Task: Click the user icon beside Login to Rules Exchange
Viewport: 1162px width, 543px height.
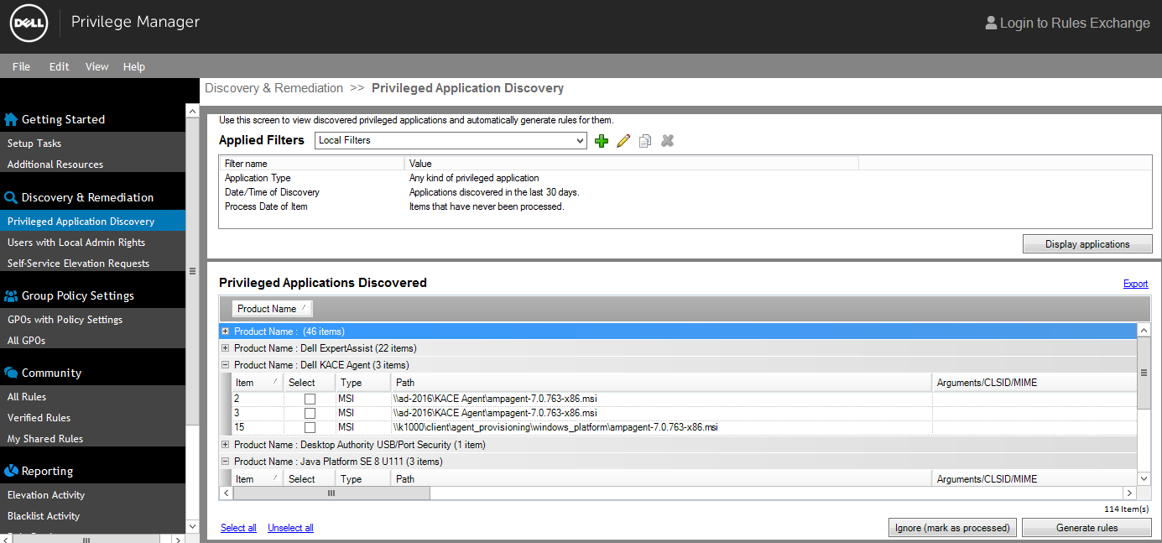Action: pos(991,23)
